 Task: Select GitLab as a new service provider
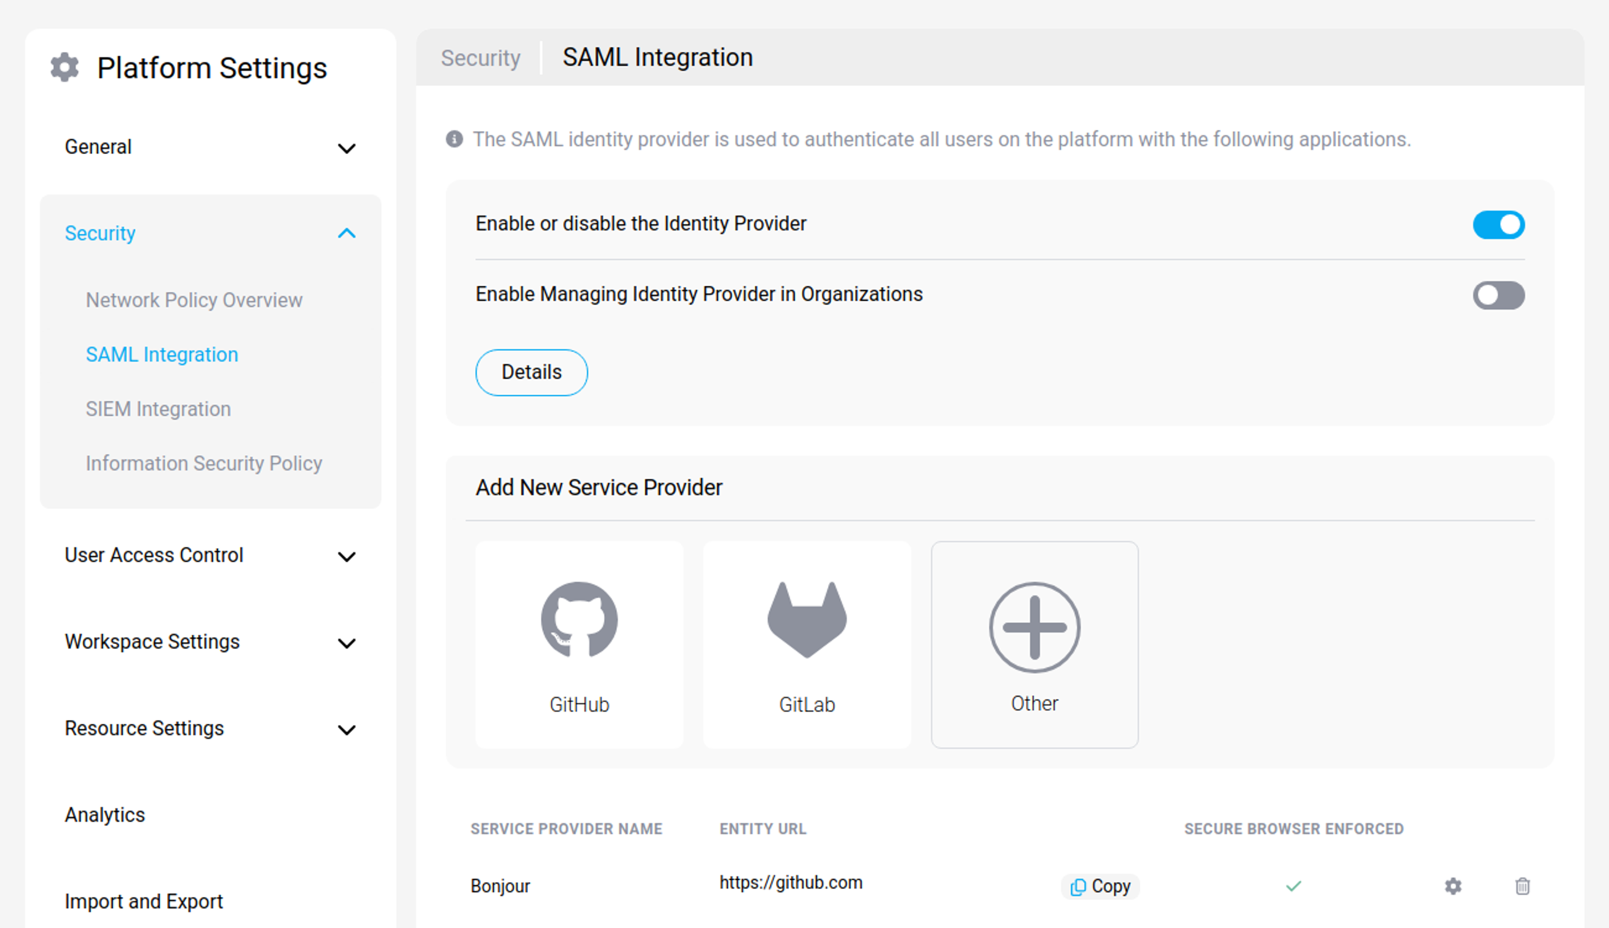806,644
